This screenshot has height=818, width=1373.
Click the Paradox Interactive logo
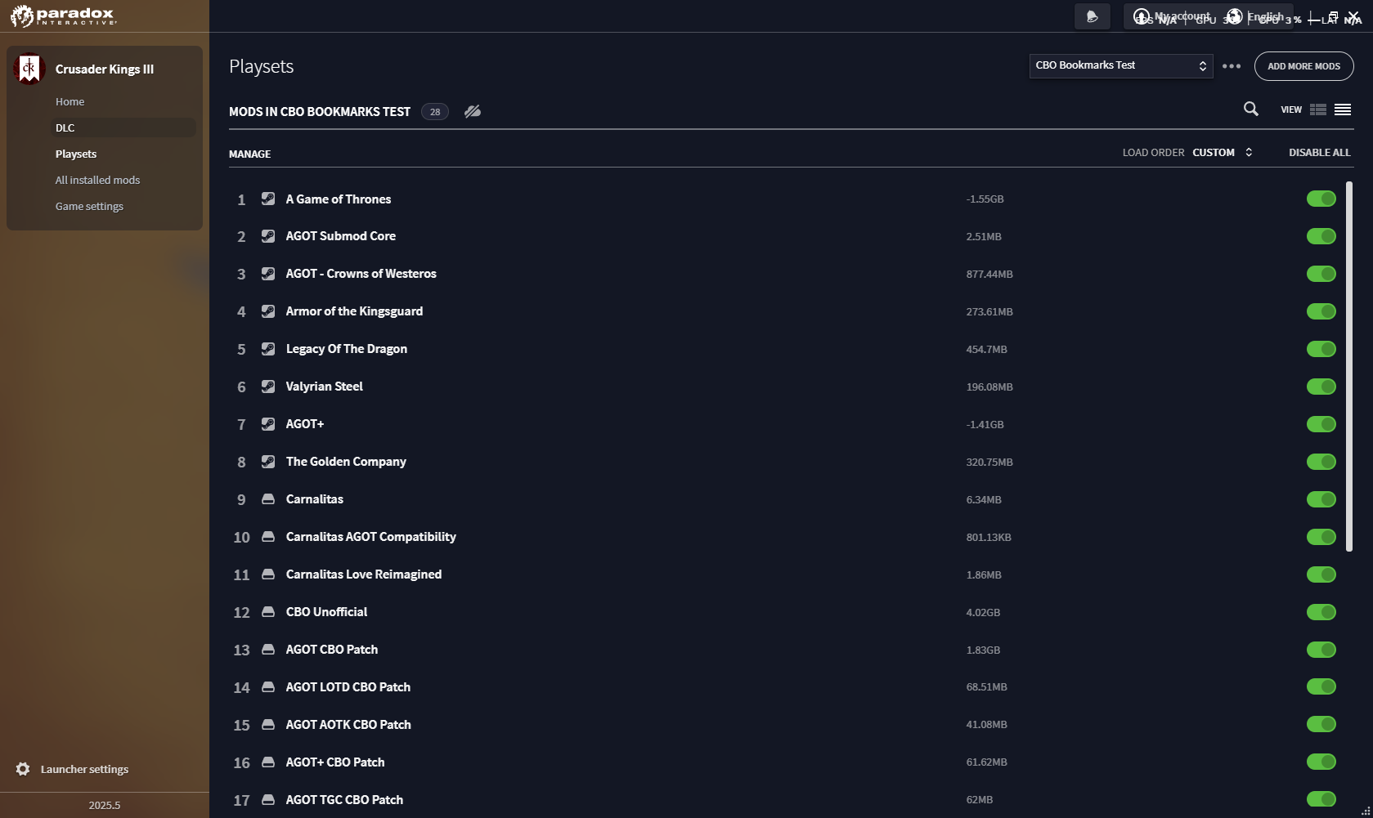63,16
